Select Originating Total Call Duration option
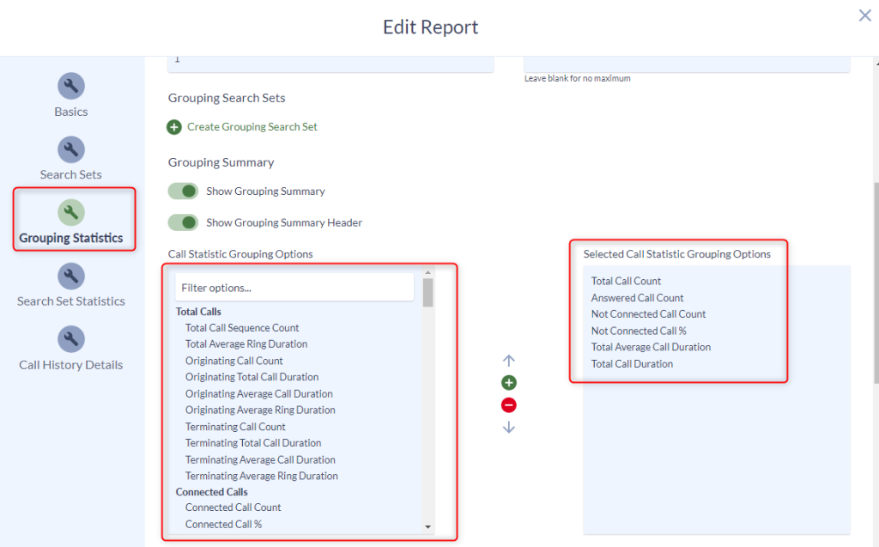Viewport: 879px width, 547px height. click(x=252, y=377)
